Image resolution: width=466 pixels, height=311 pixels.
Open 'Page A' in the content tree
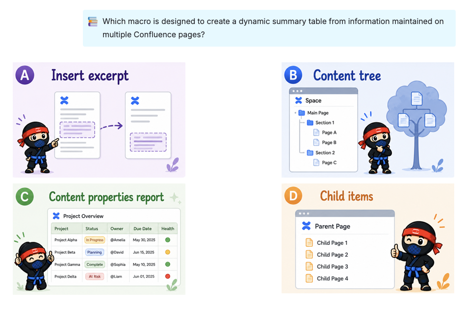329,132
